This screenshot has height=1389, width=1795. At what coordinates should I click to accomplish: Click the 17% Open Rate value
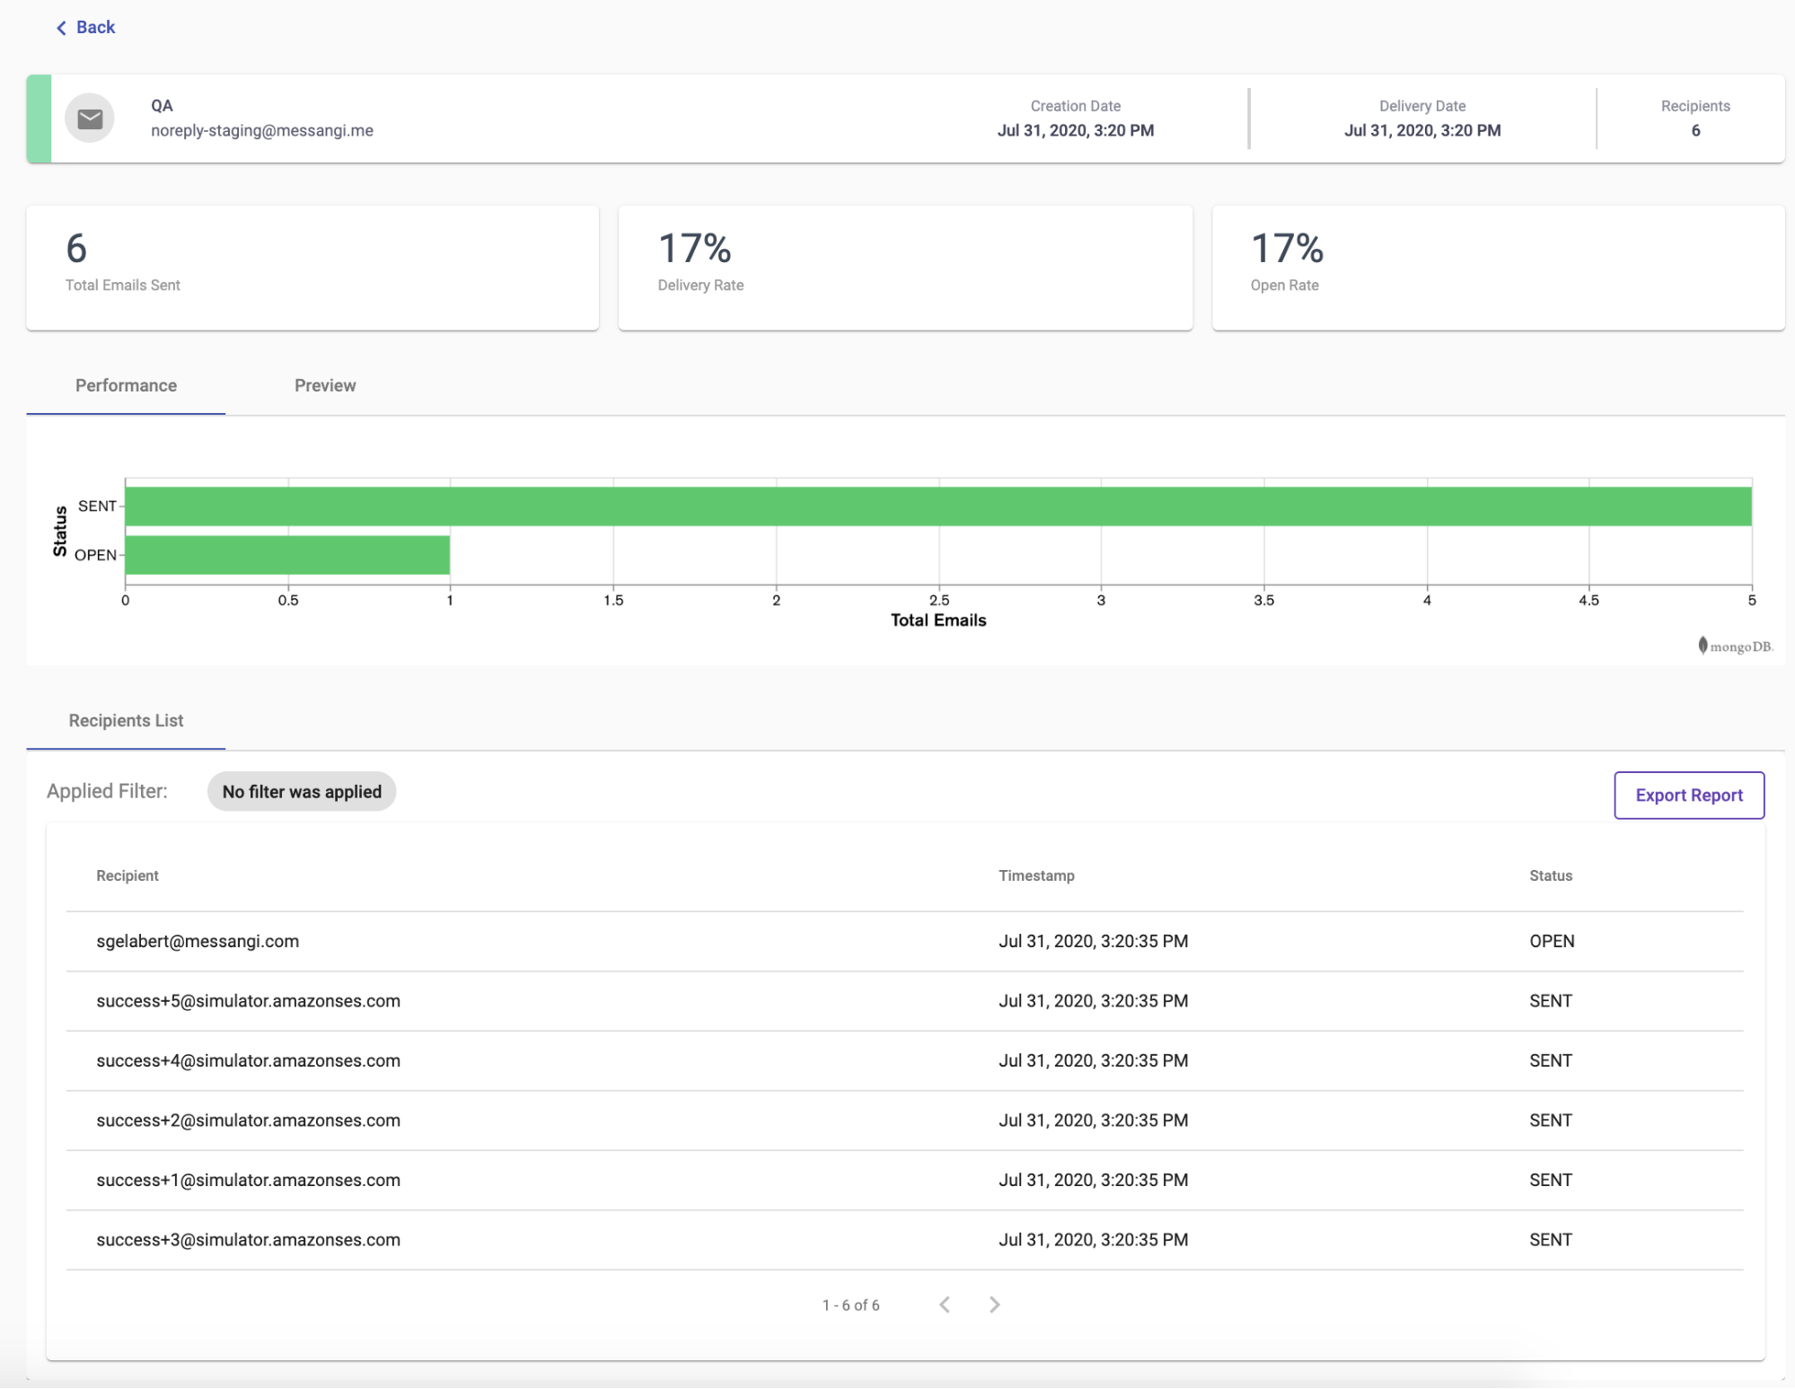1287,248
